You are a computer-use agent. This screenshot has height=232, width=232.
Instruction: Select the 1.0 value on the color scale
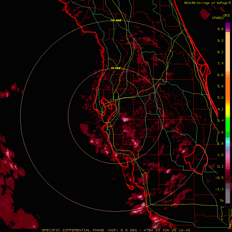pyautogui.click(x=220, y=155)
